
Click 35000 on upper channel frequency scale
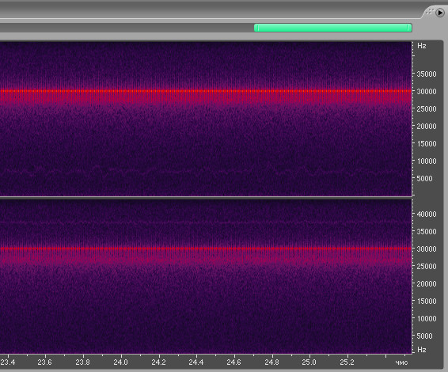pos(427,74)
